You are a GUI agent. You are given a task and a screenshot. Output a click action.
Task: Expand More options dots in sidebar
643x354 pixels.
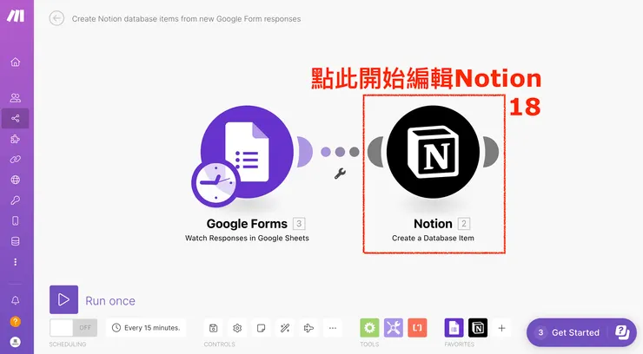[x=15, y=262]
